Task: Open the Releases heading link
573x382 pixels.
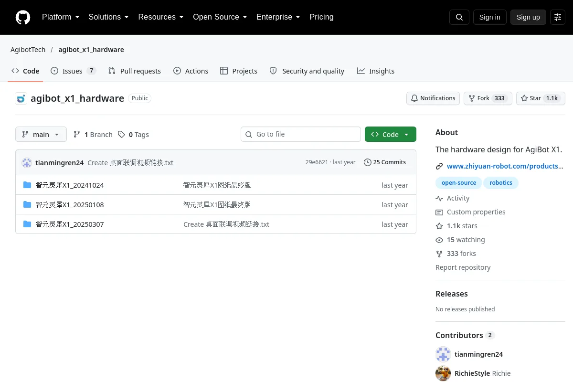Action: point(452,294)
